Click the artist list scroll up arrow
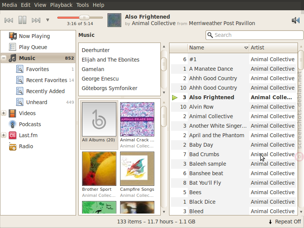 164,46
